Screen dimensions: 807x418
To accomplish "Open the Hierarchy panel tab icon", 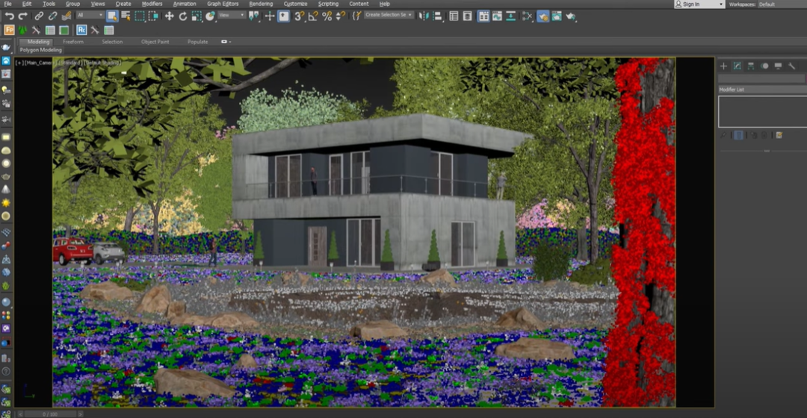I will pyautogui.click(x=751, y=66).
